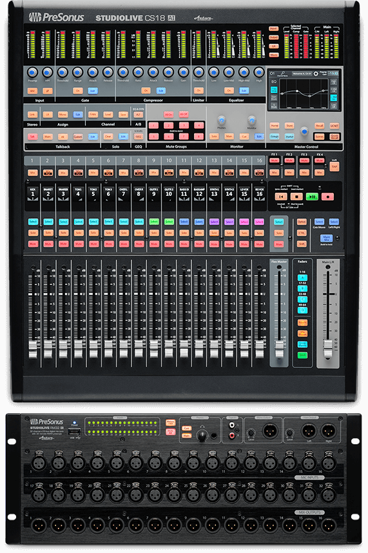
Task: Click the Store button in Master Control
Action: click(289, 126)
